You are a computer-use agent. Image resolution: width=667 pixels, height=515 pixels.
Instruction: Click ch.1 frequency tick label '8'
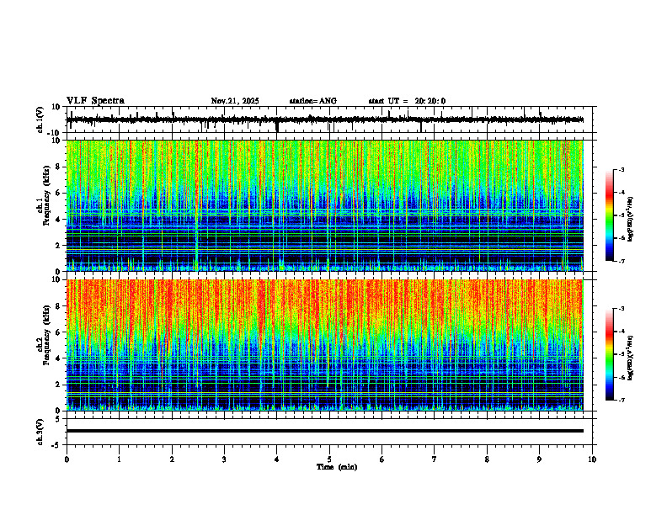(59, 167)
